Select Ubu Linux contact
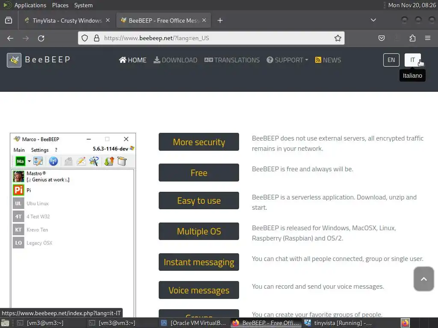 [73, 203]
